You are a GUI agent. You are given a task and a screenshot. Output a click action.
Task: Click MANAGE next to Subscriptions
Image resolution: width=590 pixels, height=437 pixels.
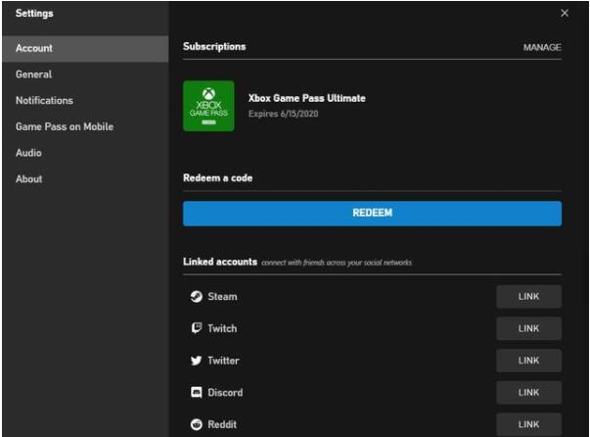point(542,47)
